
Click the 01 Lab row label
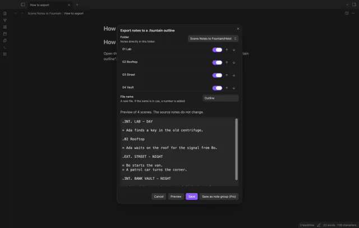click(127, 49)
